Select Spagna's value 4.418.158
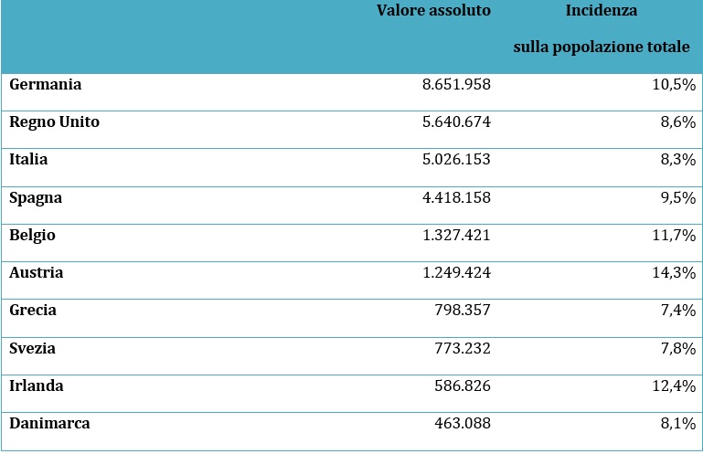This screenshot has width=703, height=454. [x=456, y=197]
